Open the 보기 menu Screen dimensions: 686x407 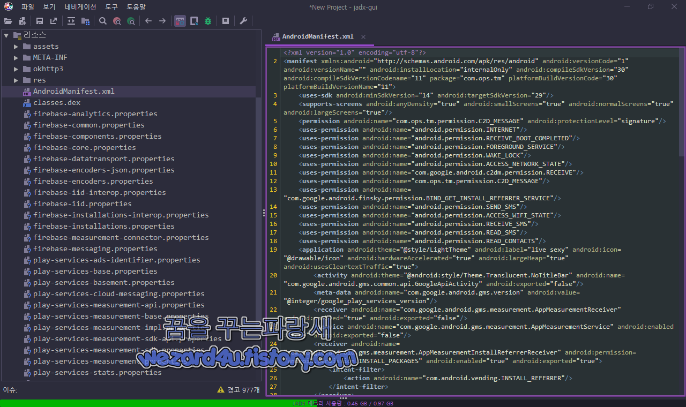point(49,7)
